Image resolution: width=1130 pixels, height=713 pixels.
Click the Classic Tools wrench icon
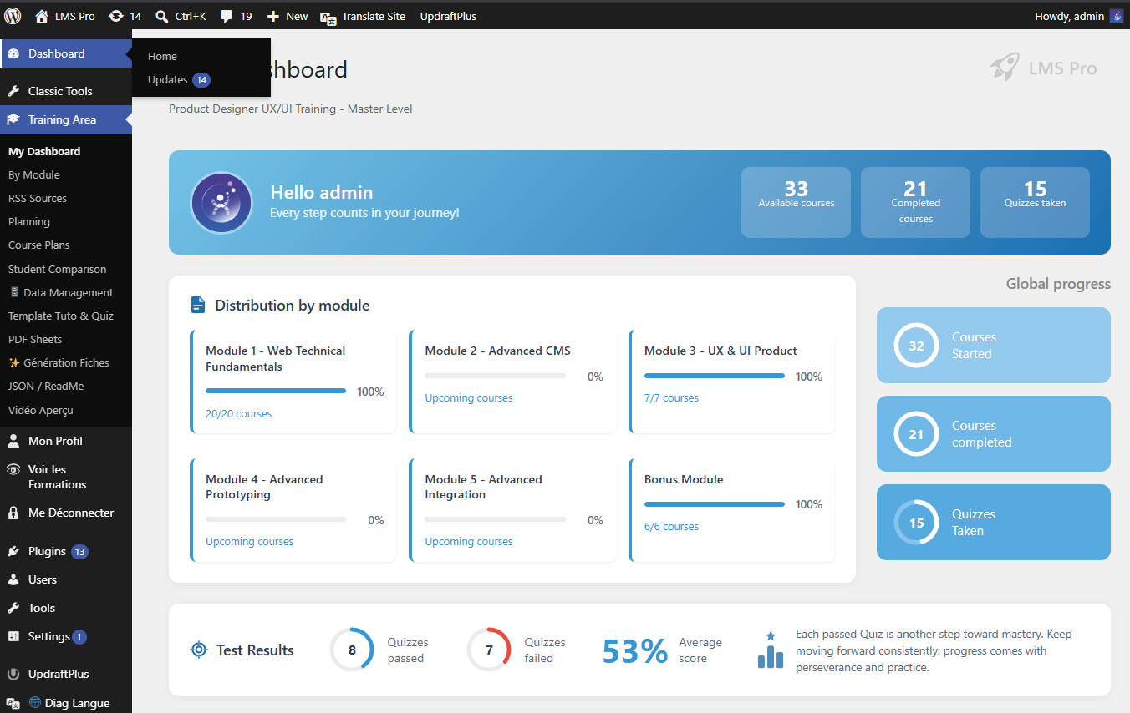(13, 91)
